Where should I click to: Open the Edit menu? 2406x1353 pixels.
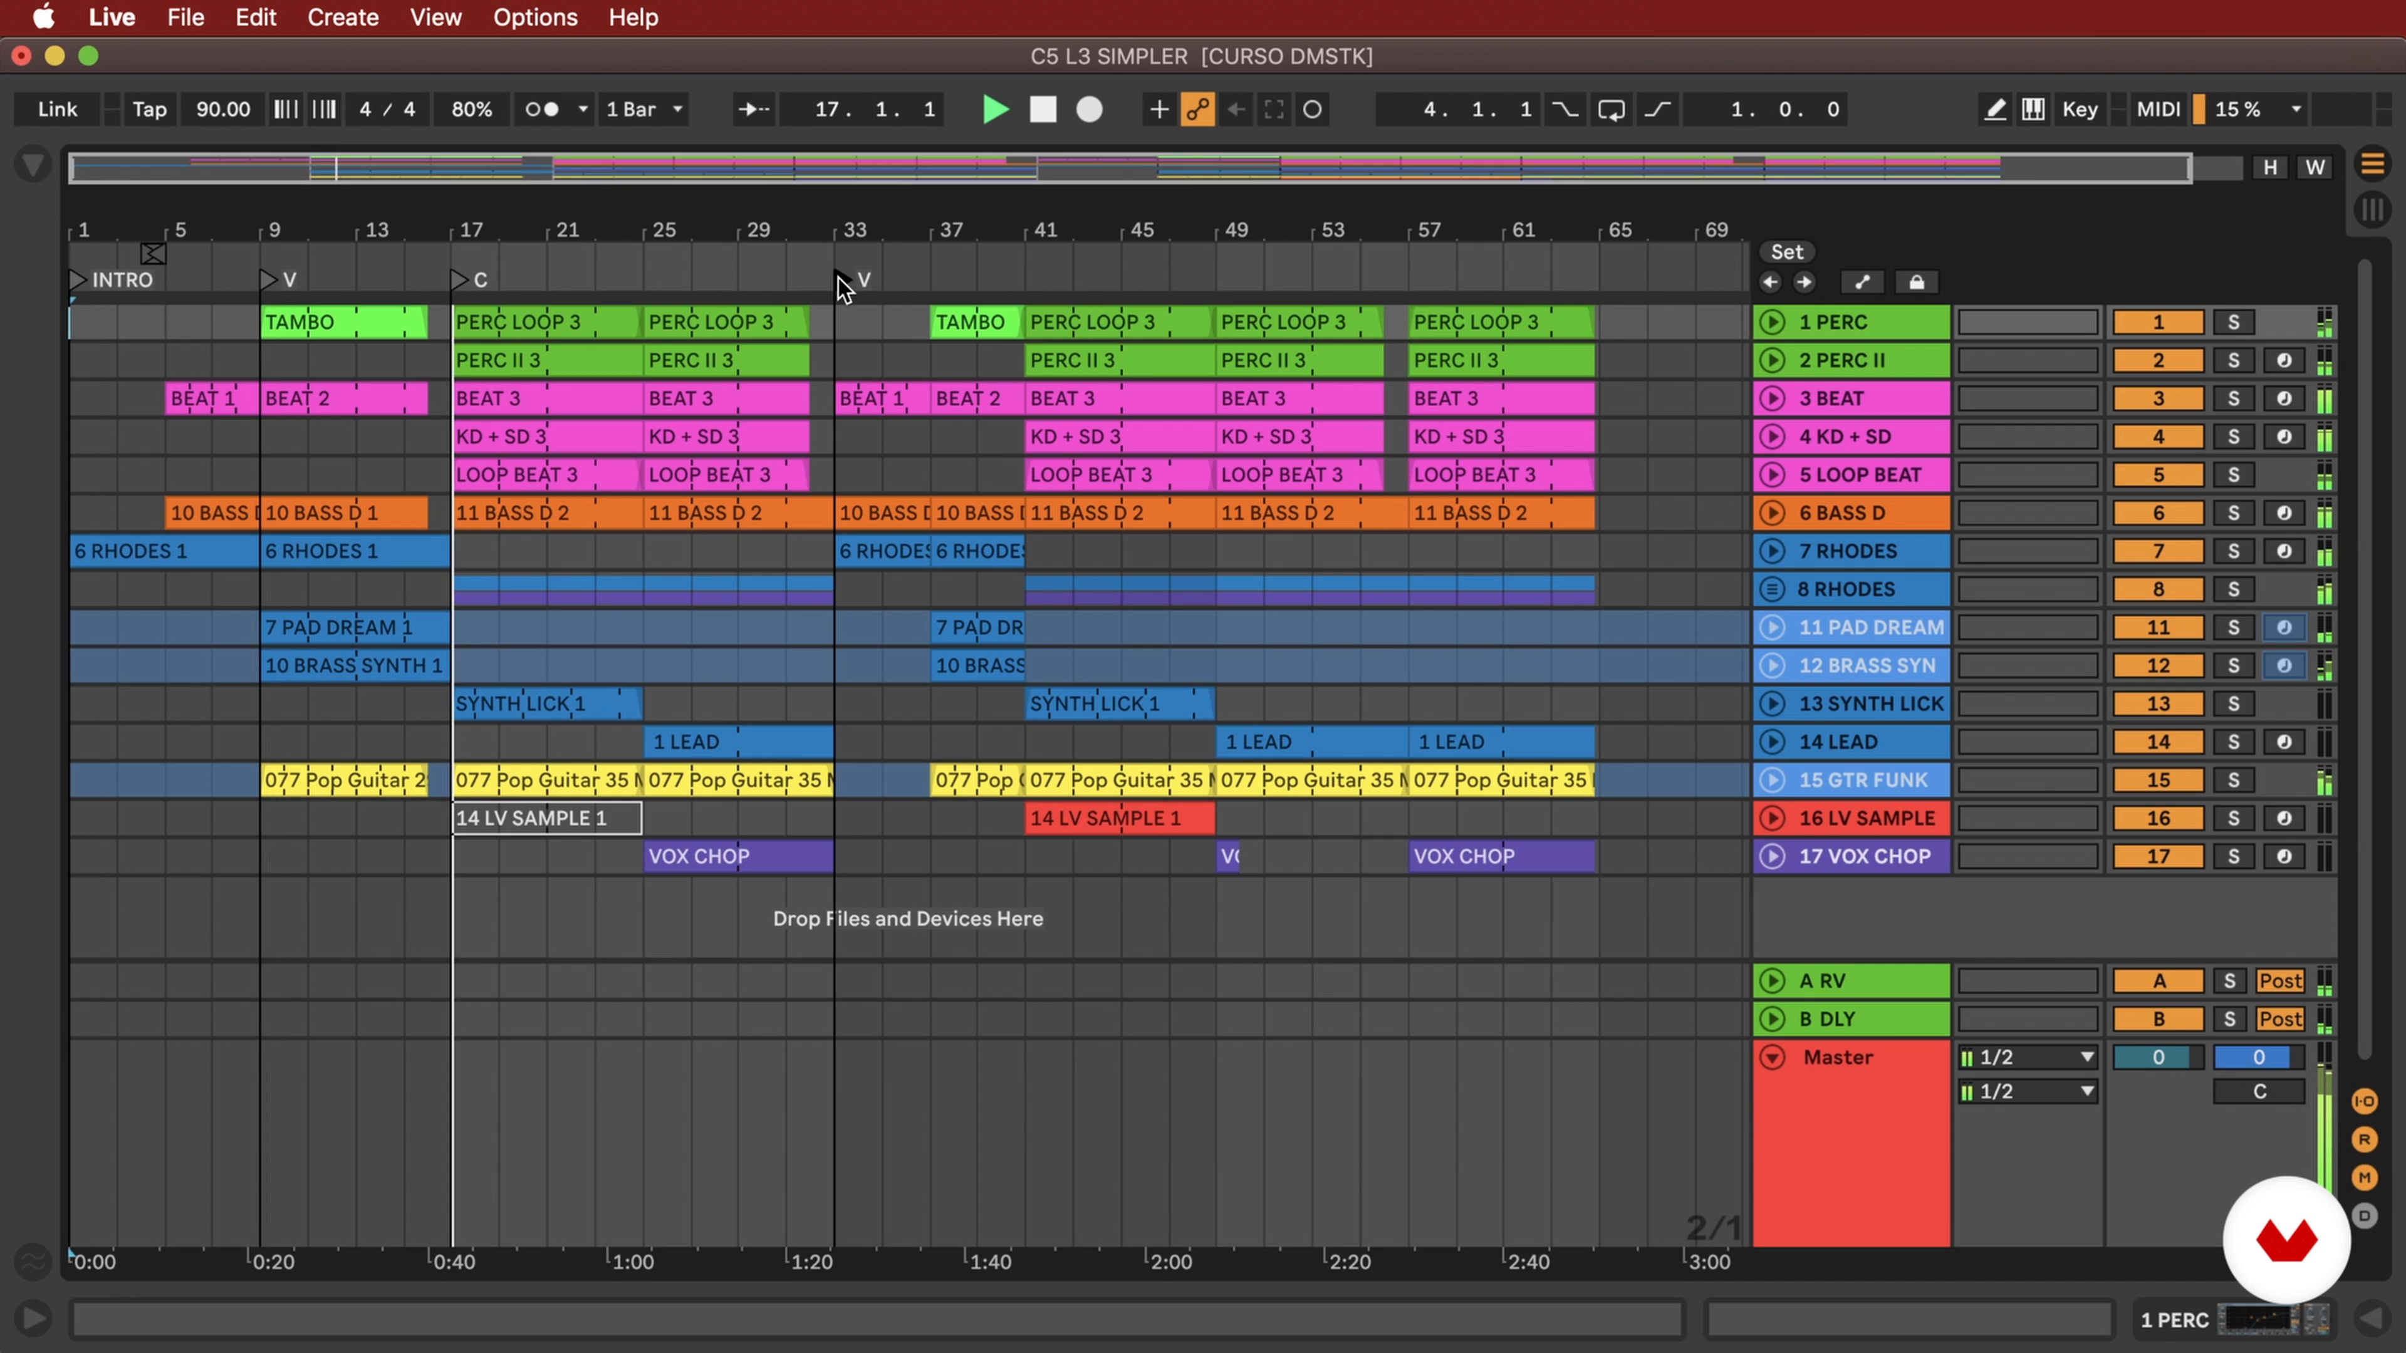coord(255,17)
